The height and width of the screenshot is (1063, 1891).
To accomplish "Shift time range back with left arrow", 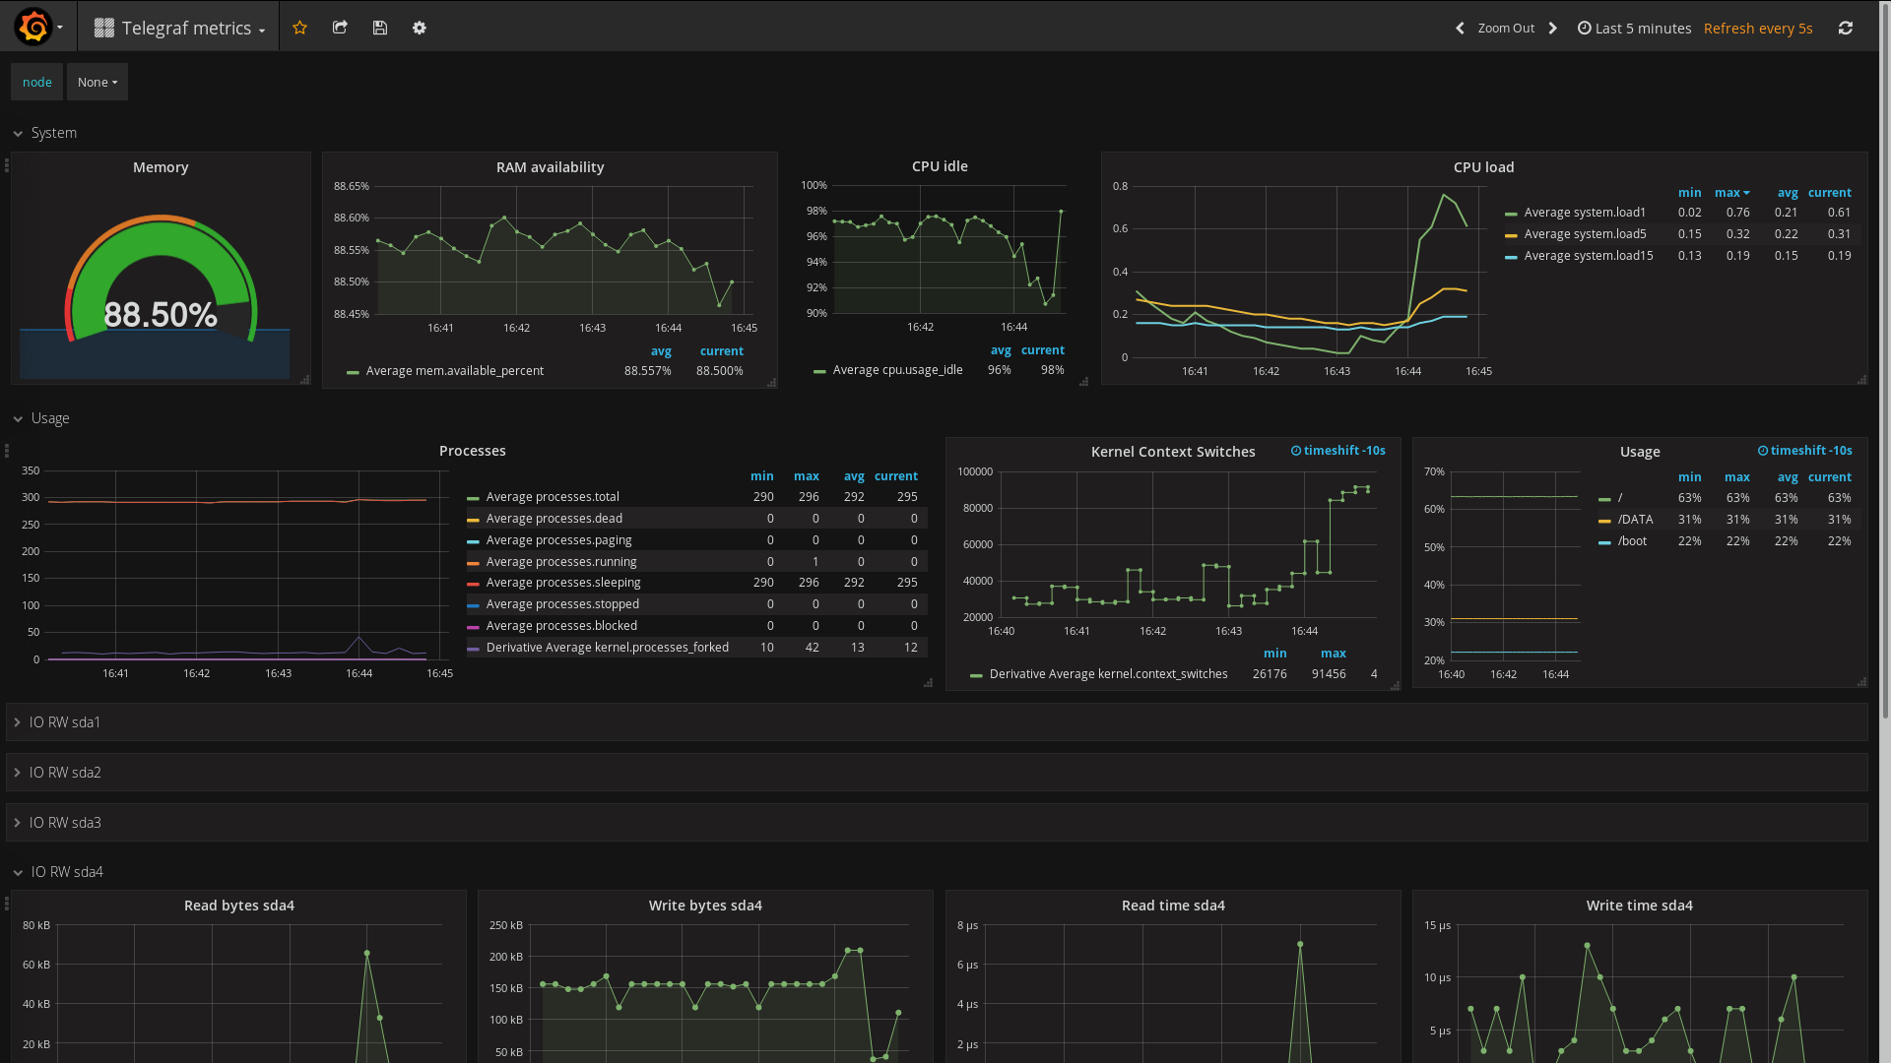I will 1460,28.
